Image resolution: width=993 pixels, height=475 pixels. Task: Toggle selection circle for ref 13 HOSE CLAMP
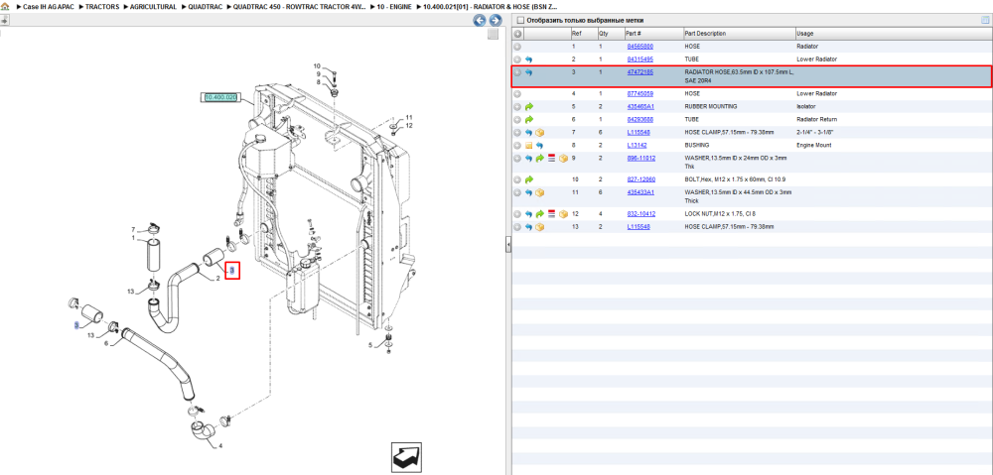pyautogui.click(x=517, y=226)
